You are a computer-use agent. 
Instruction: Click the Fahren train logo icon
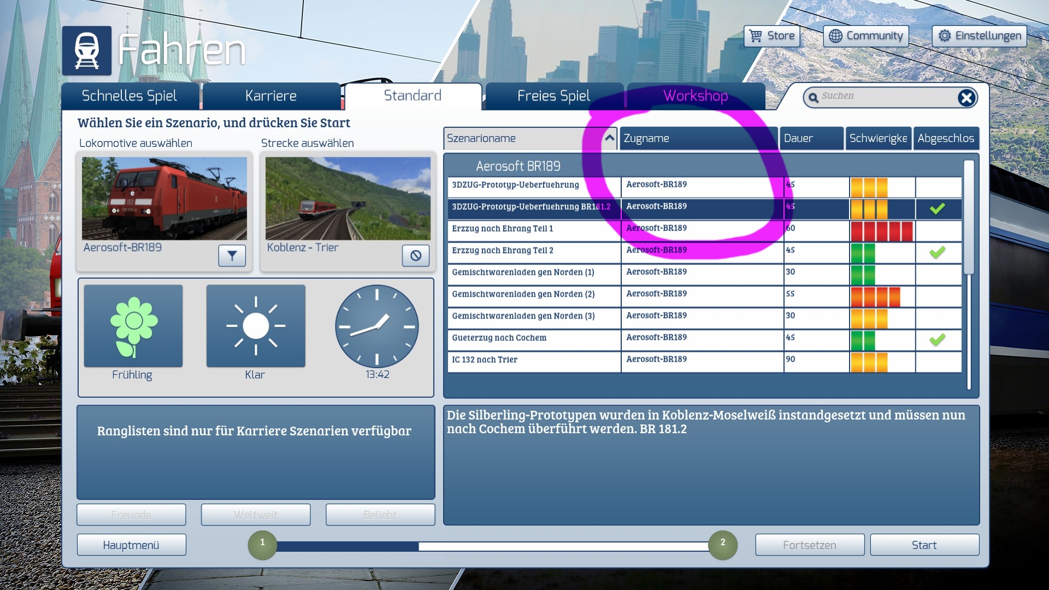(x=87, y=51)
